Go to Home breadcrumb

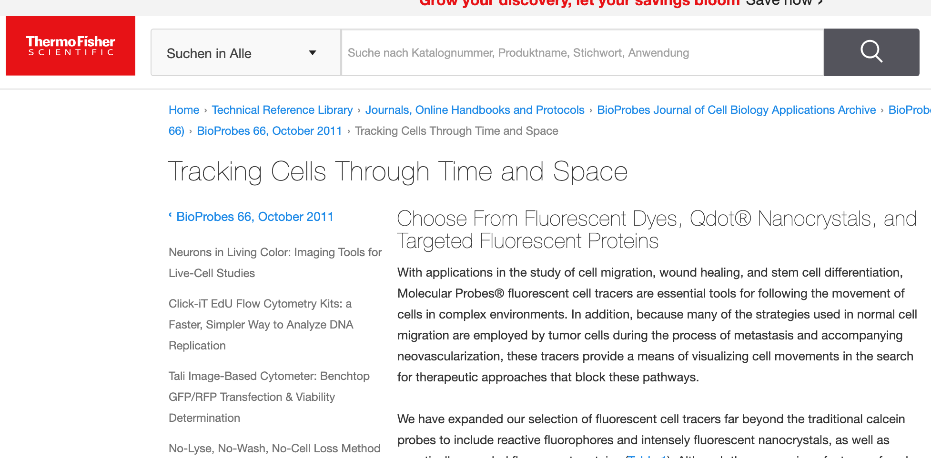(x=184, y=110)
